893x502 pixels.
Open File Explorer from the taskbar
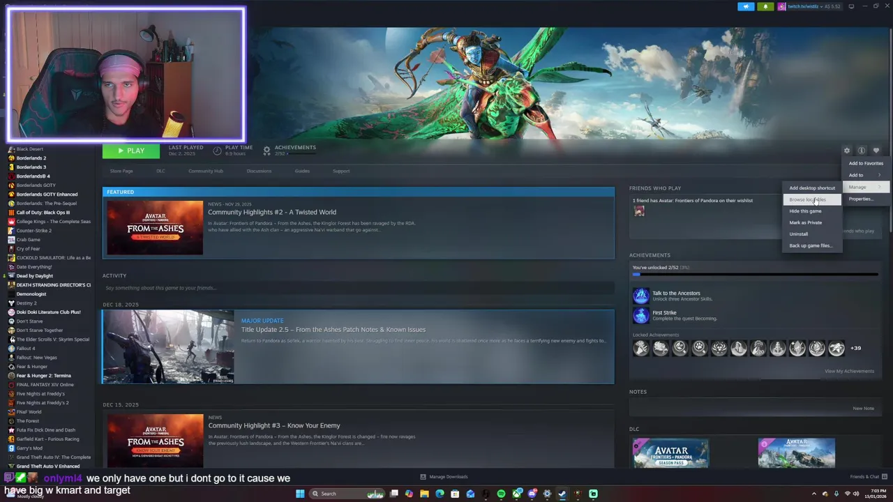coord(424,494)
